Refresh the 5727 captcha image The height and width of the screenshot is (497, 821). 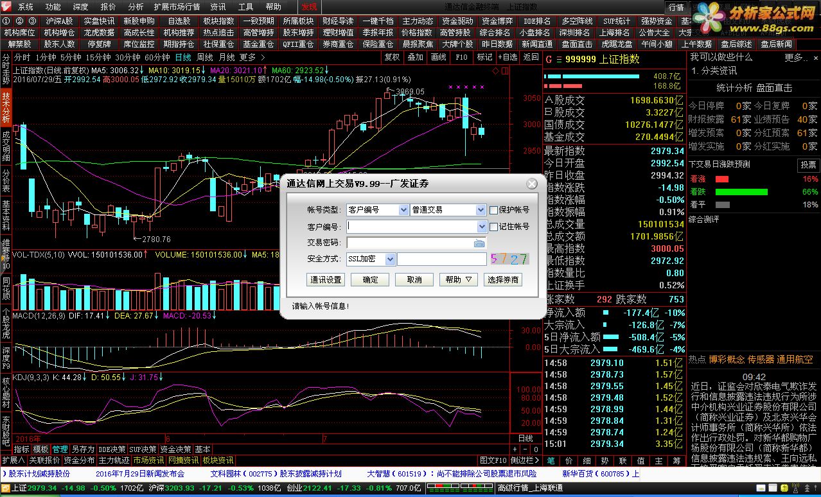click(509, 259)
